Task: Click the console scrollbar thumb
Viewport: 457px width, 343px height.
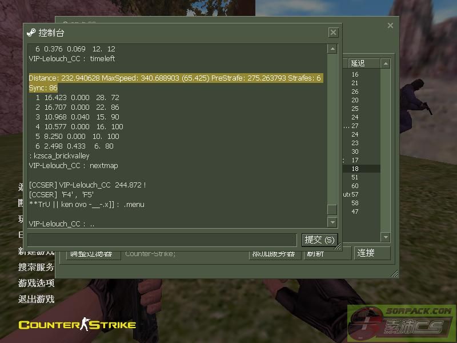Action: coord(332,209)
